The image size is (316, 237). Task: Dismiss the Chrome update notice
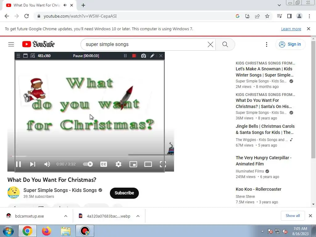point(309,29)
